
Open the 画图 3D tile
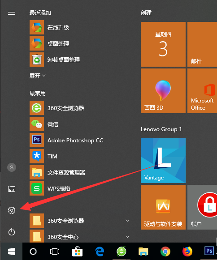pyautogui.click(x=163, y=91)
